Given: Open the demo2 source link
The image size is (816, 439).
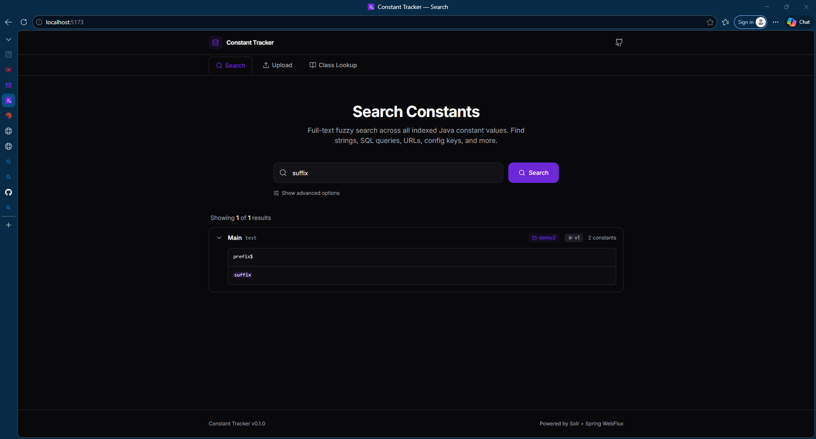Looking at the screenshot, I should tap(544, 238).
